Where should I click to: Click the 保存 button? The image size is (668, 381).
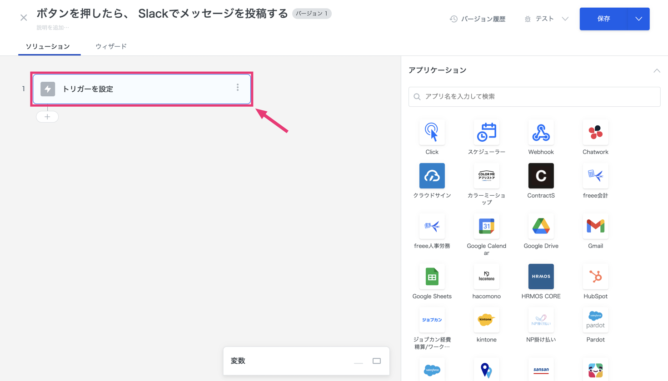(603, 19)
